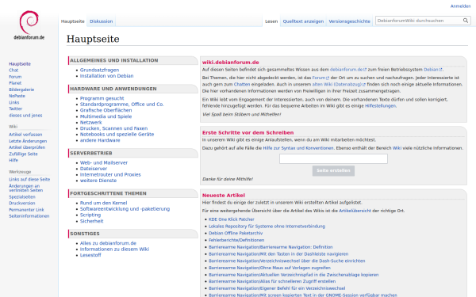Open 'Installation von Debian'
This screenshot has height=297, width=476.
pyautogui.click(x=106, y=76)
